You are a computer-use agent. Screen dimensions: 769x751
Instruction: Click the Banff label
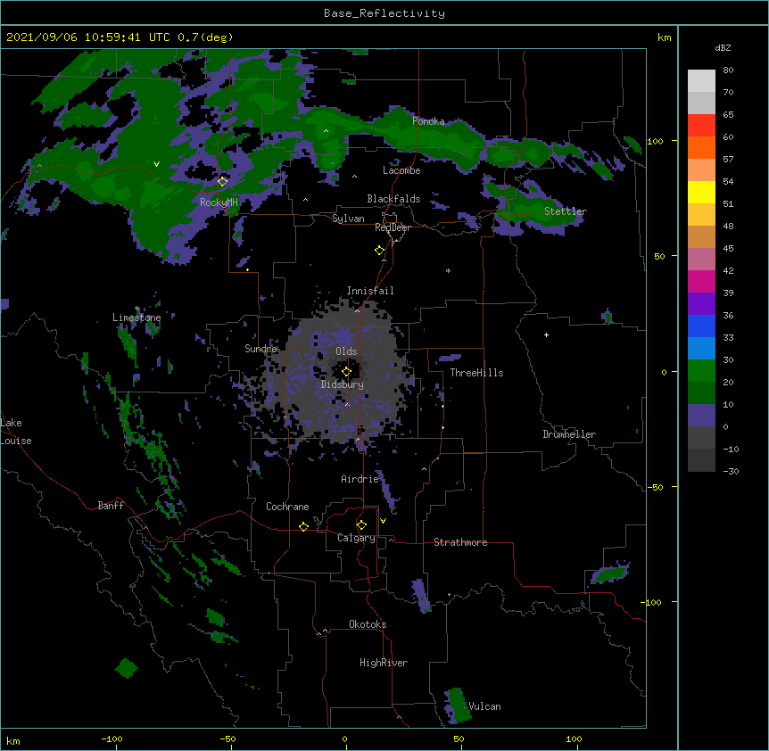point(111,506)
